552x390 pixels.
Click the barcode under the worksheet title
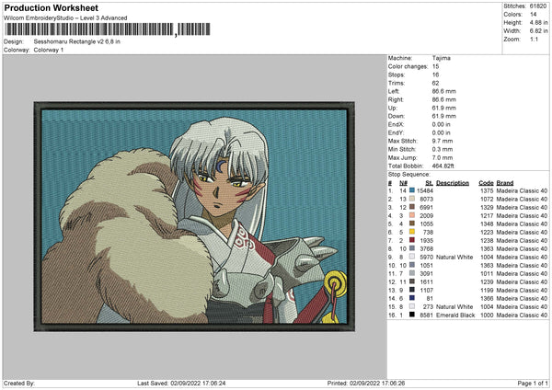108,29
